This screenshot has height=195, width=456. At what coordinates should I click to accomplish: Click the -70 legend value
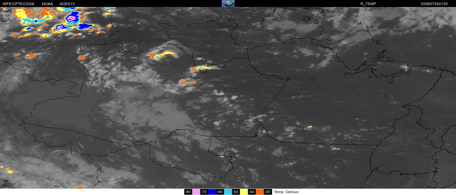pyautogui.click(x=204, y=192)
